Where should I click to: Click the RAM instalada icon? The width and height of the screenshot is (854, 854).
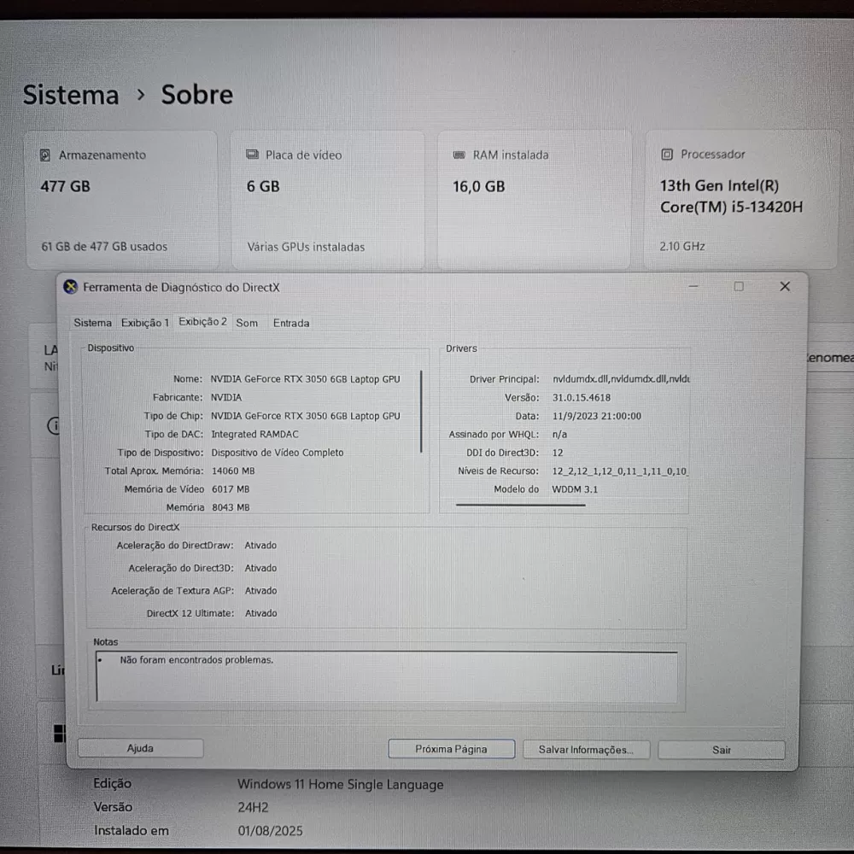tap(459, 155)
